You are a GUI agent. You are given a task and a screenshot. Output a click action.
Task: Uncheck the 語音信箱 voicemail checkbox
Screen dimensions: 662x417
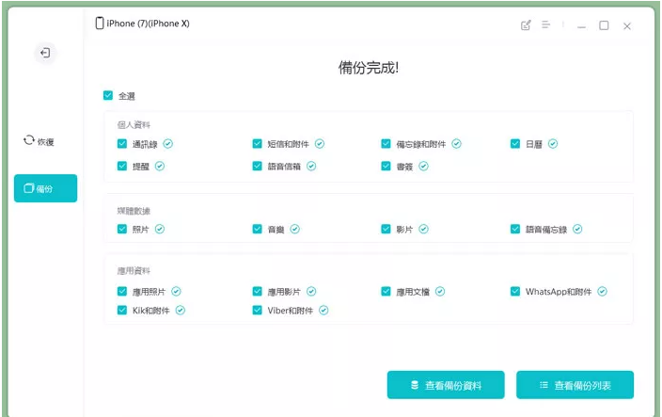pyautogui.click(x=257, y=166)
